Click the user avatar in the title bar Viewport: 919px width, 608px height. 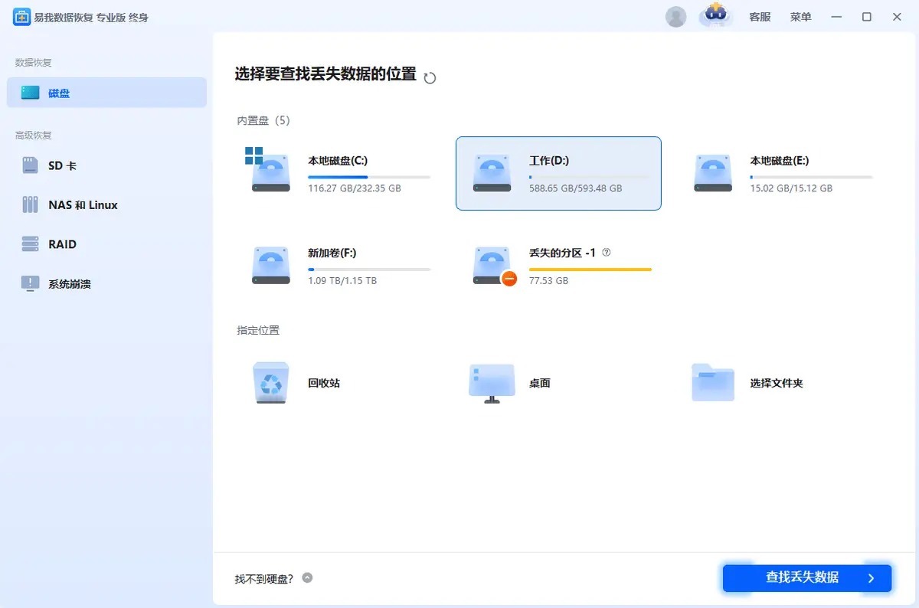(675, 16)
